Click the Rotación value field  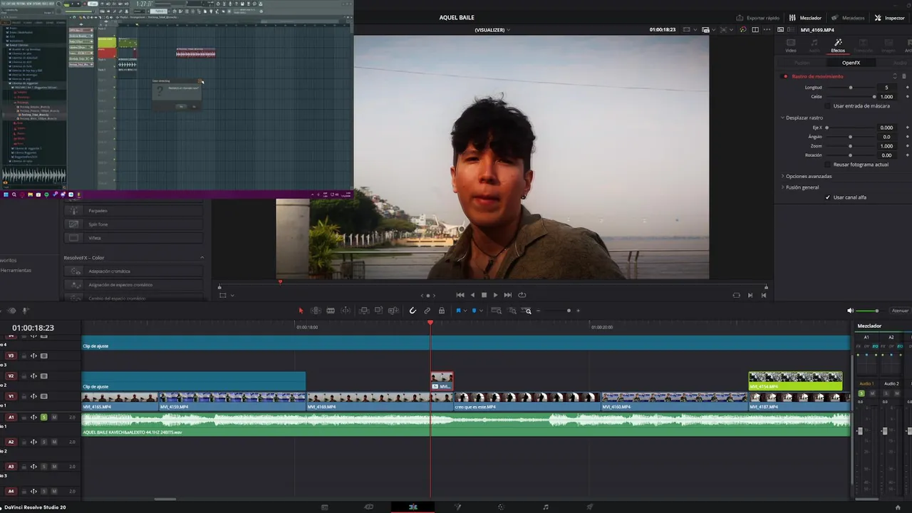(886, 155)
